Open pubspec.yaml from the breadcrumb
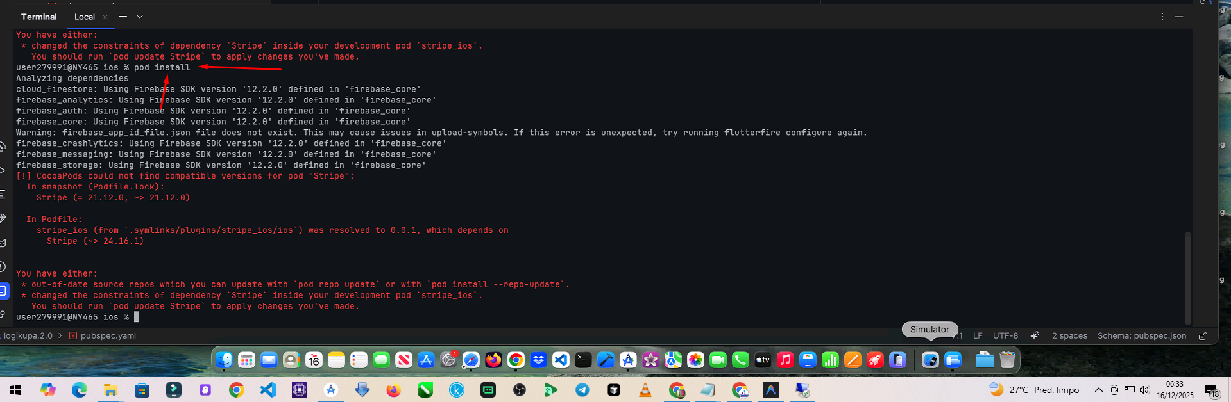Screen dimensions: 1231x402 pos(108,335)
